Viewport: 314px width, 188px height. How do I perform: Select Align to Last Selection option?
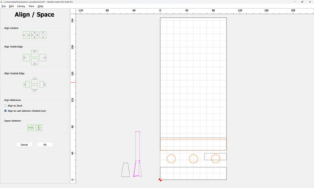25,111
